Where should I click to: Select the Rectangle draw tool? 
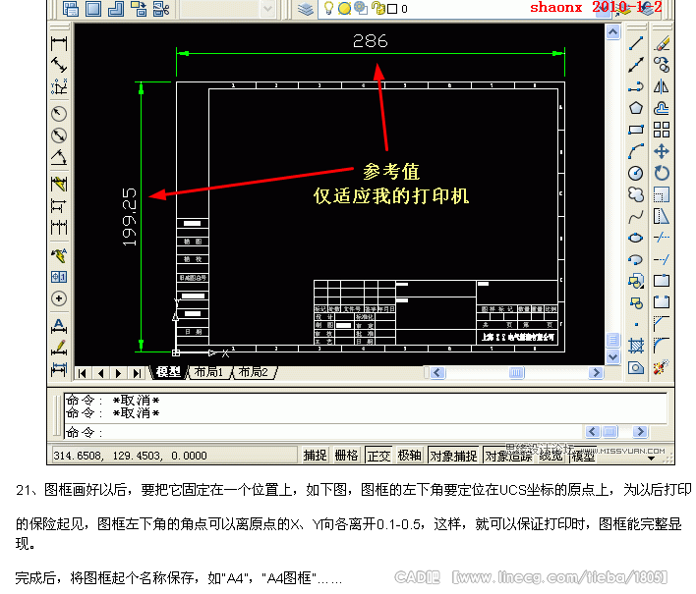(636, 130)
